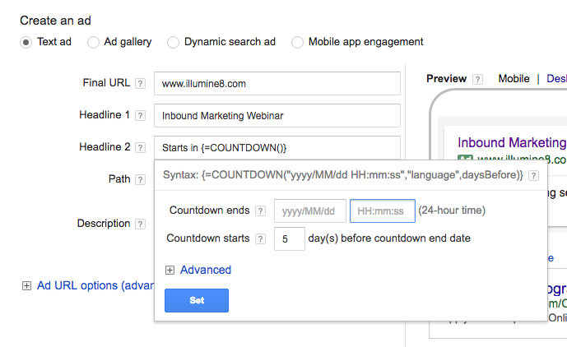The width and height of the screenshot is (567, 347).
Task: Switch preview to Desktop
Action: point(556,79)
